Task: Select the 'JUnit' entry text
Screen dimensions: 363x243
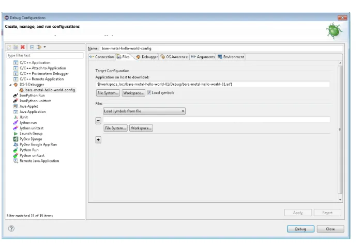Action: tap(24, 117)
